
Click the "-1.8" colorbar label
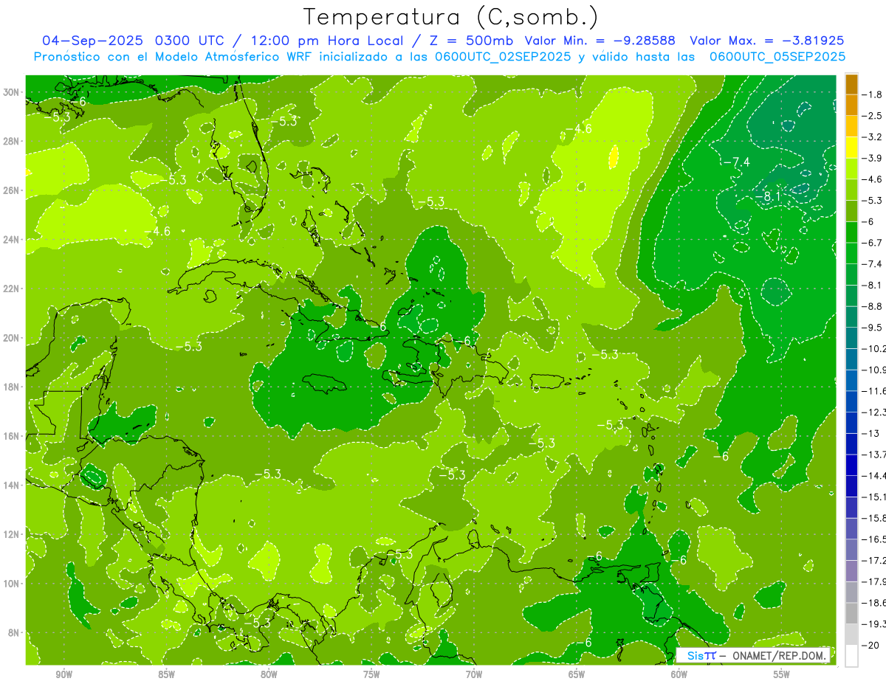[x=872, y=94]
